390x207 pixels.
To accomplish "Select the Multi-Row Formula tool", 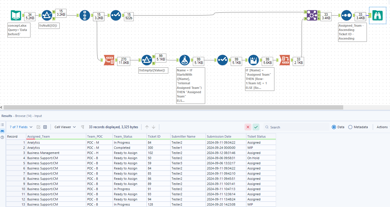I will coord(253,60).
